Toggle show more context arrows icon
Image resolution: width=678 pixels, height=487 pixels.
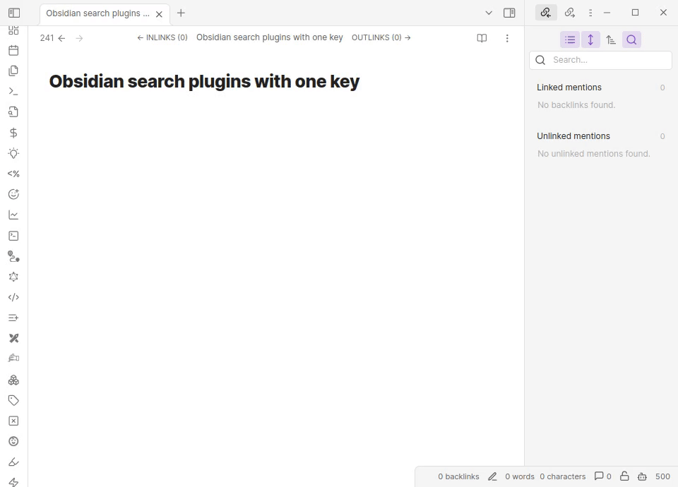click(x=590, y=40)
